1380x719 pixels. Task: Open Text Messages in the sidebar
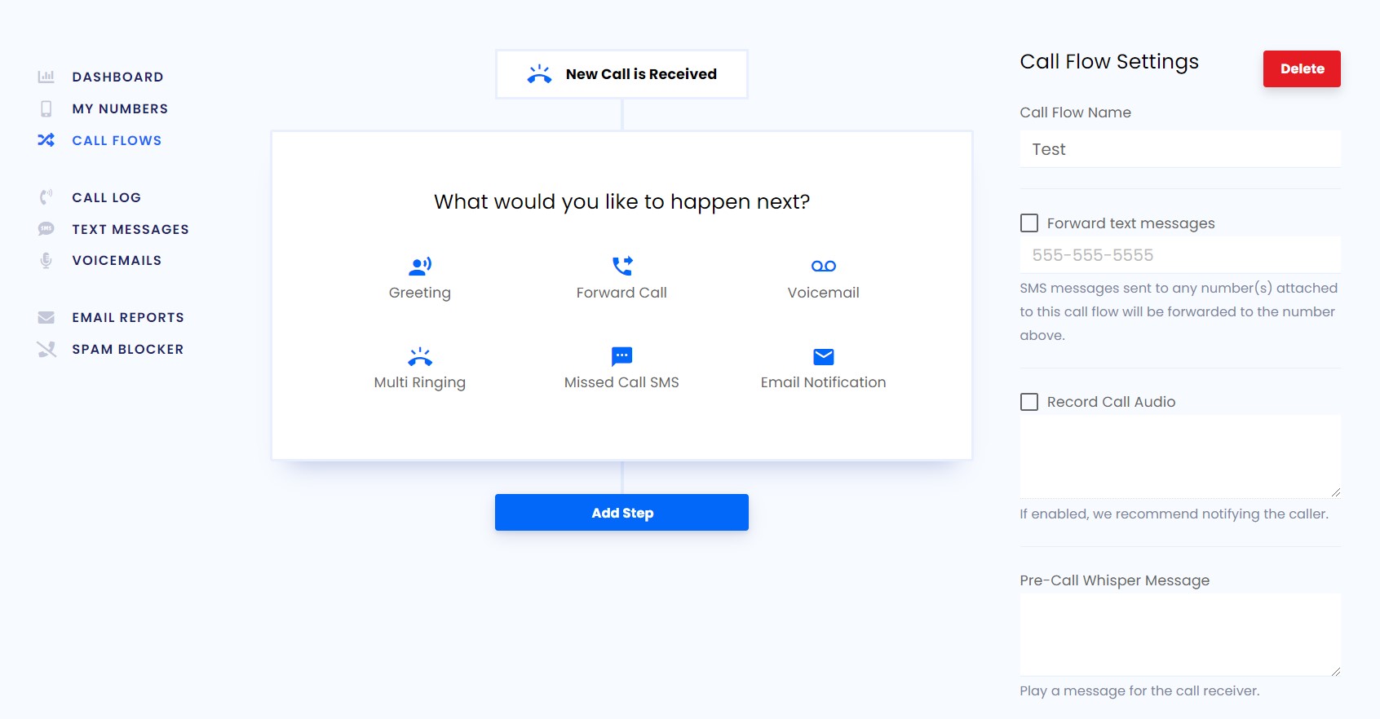pos(130,229)
